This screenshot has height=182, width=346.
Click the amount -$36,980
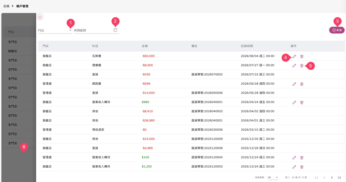coord(148,120)
